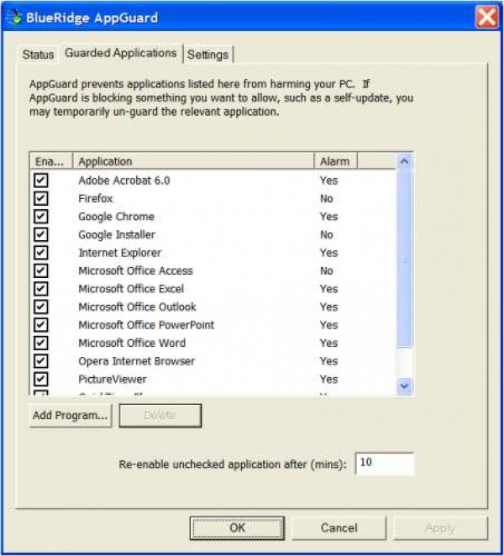The height and width of the screenshot is (556, 504).
Task: Select the Microsoft Office Excel entry
Action: click(213, 289)
